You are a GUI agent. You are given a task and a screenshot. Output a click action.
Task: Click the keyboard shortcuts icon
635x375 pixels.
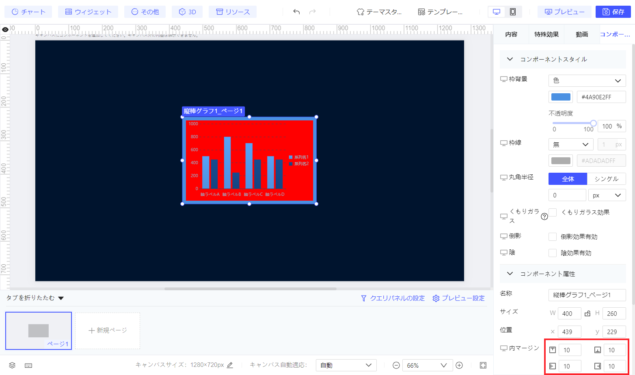click(28, 365)
